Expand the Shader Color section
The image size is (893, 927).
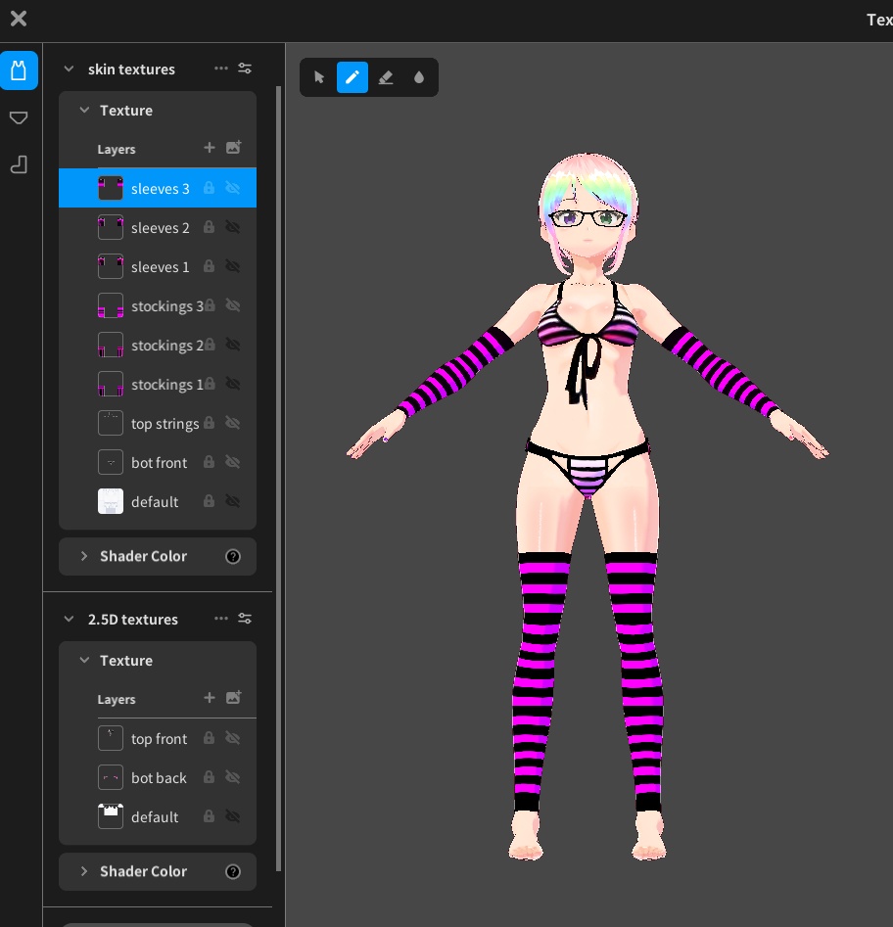click(x=84, y=556)
